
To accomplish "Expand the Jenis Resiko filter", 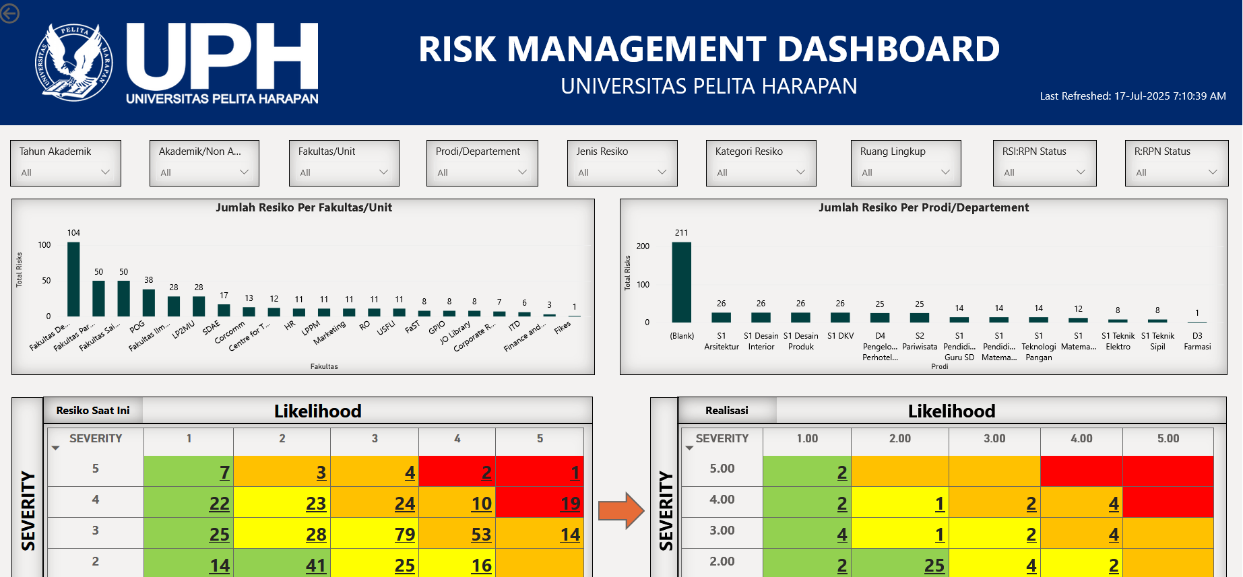I will click(x=622, y=172).
